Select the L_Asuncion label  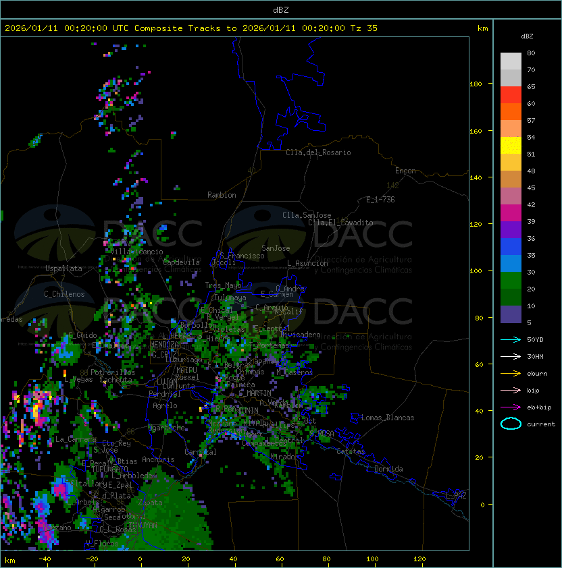click(x=307, y=263)
